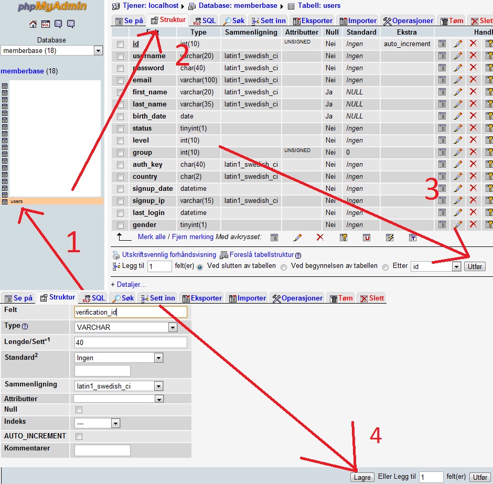Screen dimensions: 493x484
Task: Open the Sammenligning latin1_swedish_ci dropdown
Action: (119, 386)
